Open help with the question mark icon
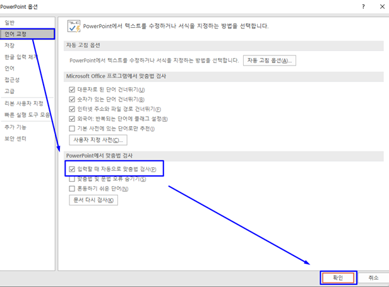Image resolution: width=389 pixels, height=287 pixels. (363, 7)
